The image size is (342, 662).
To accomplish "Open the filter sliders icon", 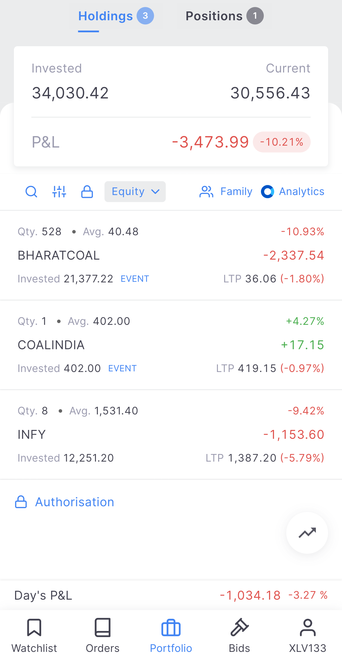I will pos(59,192).
